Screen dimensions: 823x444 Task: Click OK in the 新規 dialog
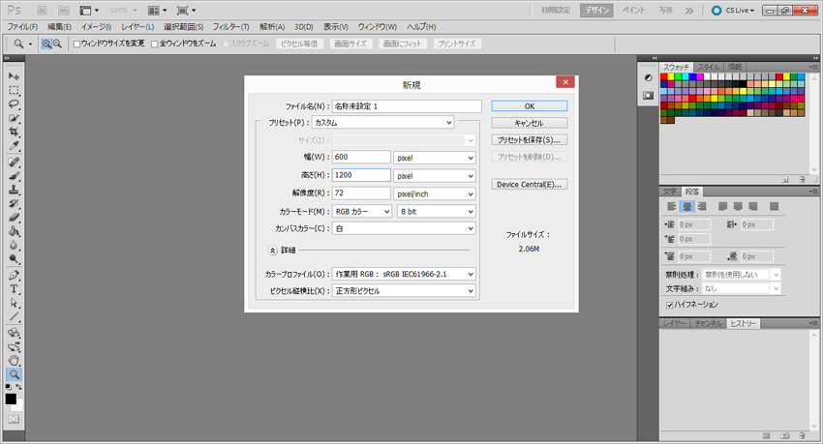coord(529,105)
